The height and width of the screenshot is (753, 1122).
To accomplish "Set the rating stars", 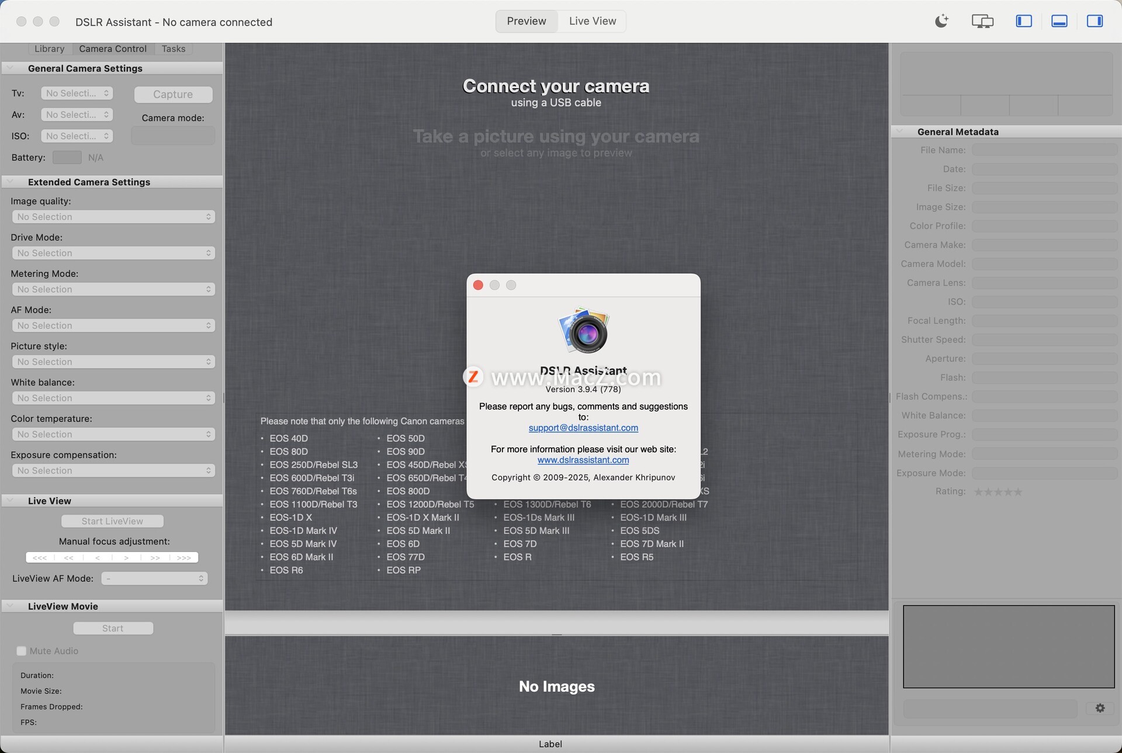I will point(998,492).
